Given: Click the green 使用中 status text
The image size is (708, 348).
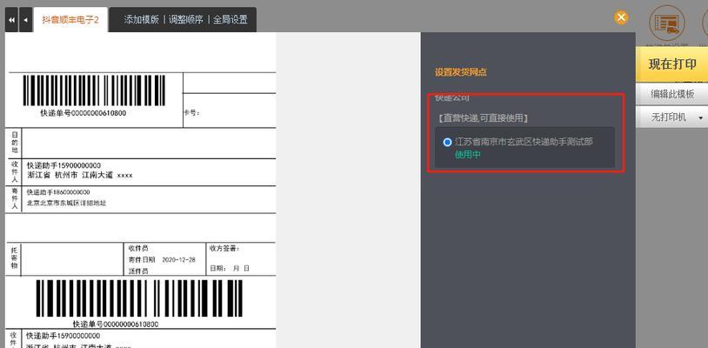Looking at the screenshot, I should point(468,155).
